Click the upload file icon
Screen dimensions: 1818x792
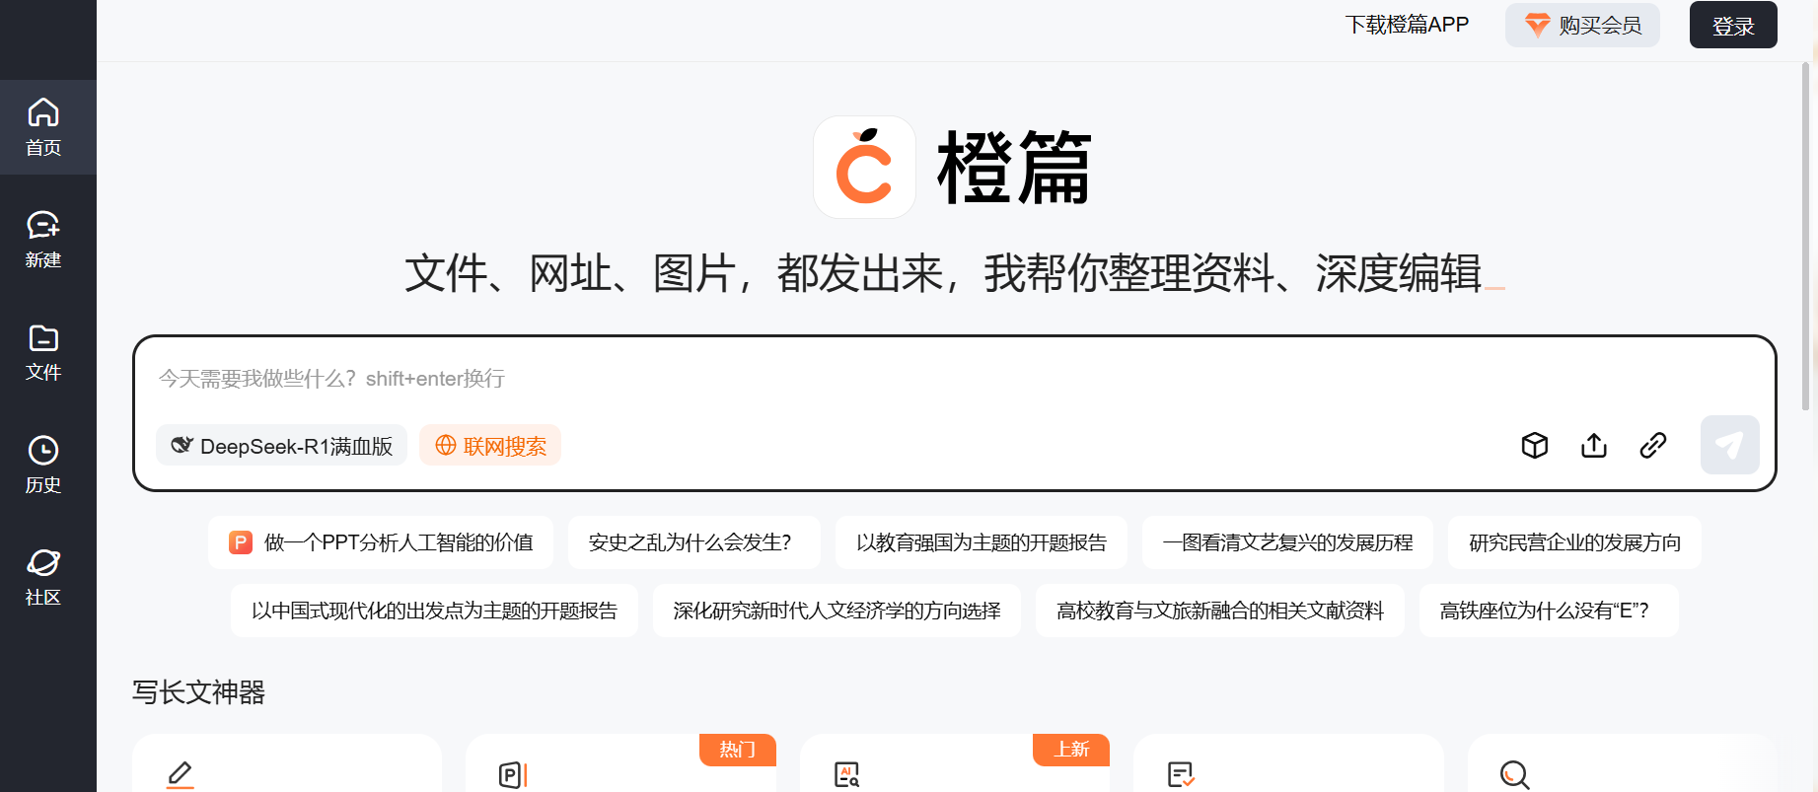(x=1594, y=446)
